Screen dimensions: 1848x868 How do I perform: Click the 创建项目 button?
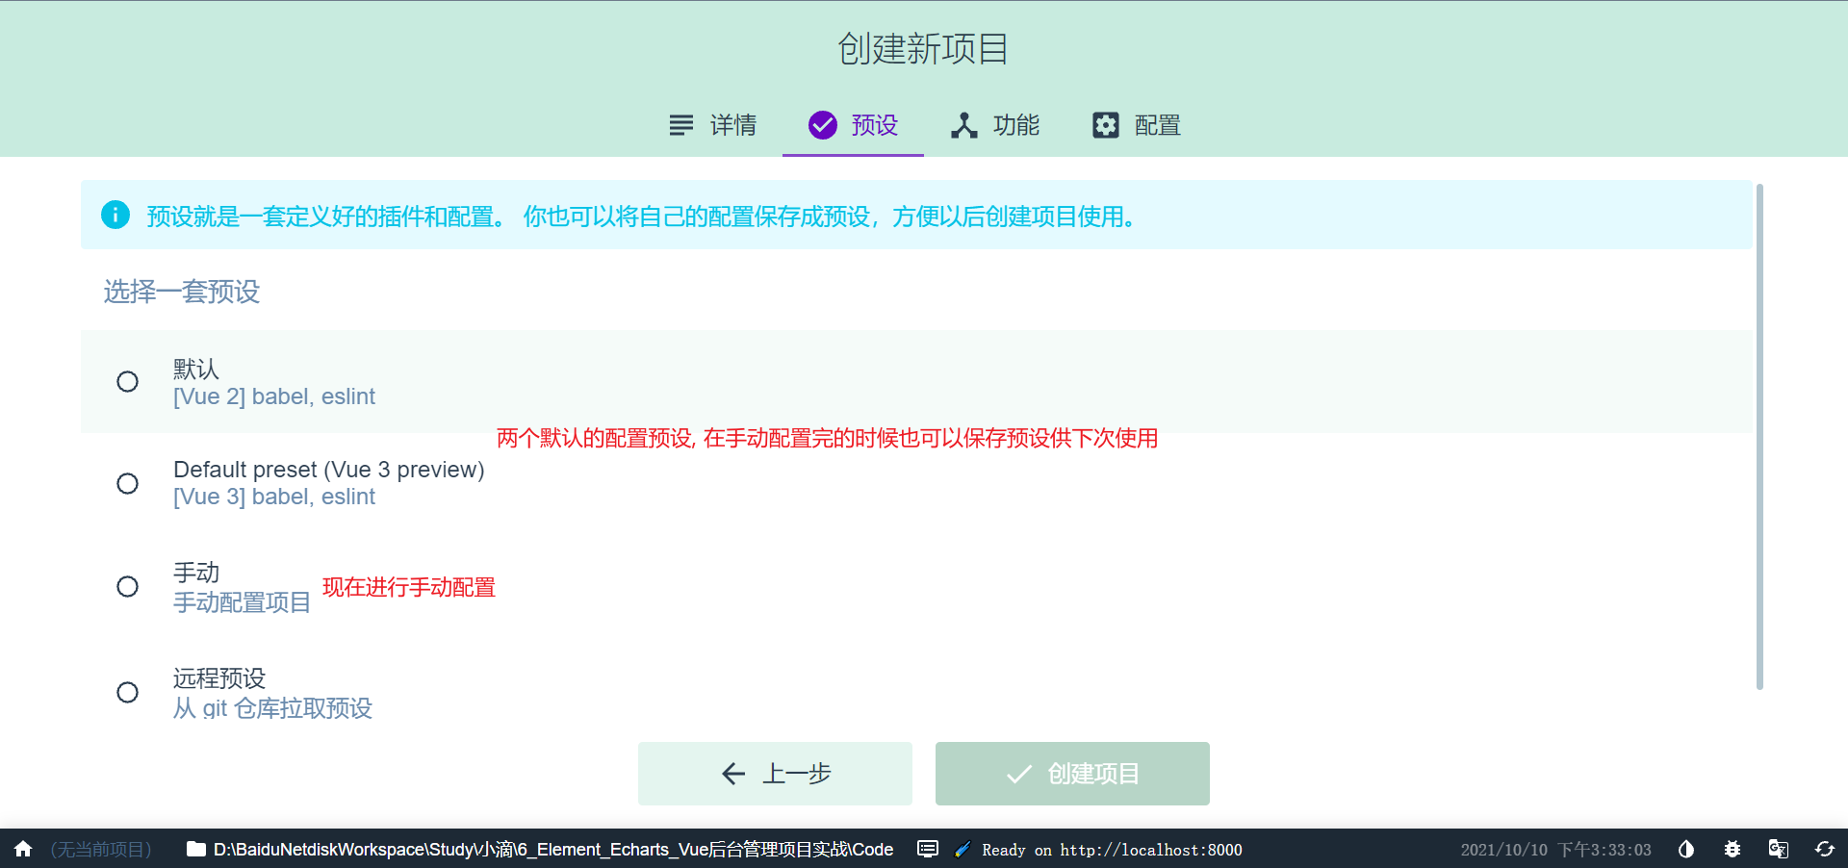[1072, 774]
